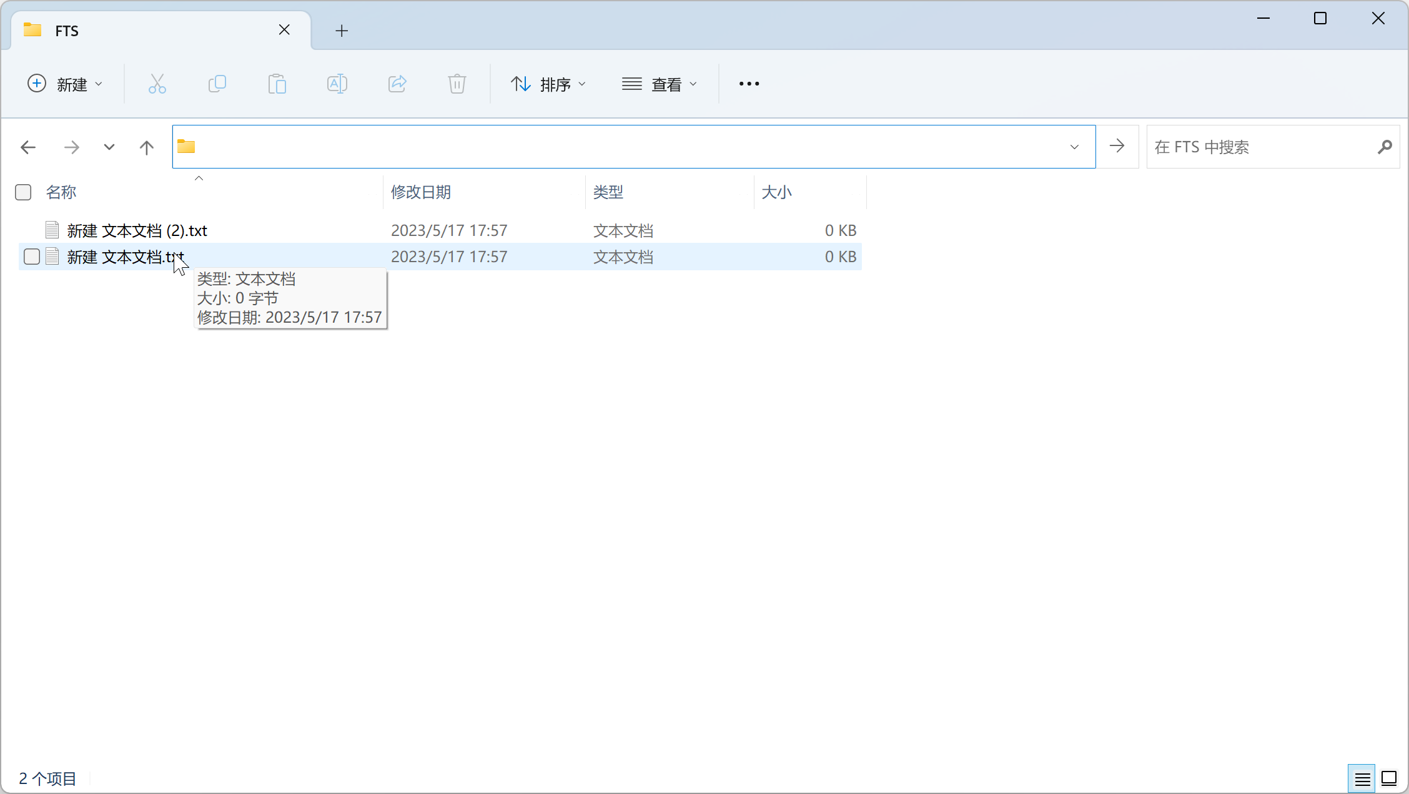
Task: Sort by 修改日期 column header
Action: click(421, 192)
